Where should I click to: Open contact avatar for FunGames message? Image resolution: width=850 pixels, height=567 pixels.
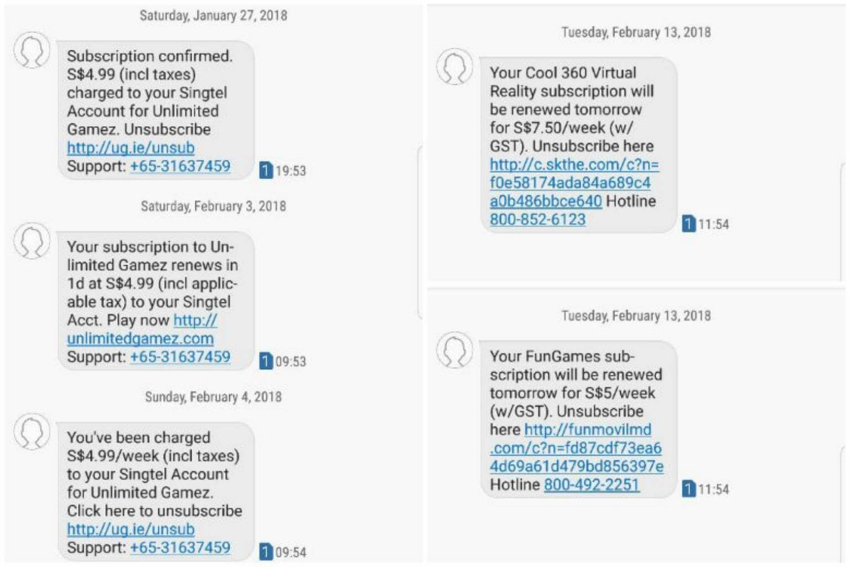tap(454, 350)
